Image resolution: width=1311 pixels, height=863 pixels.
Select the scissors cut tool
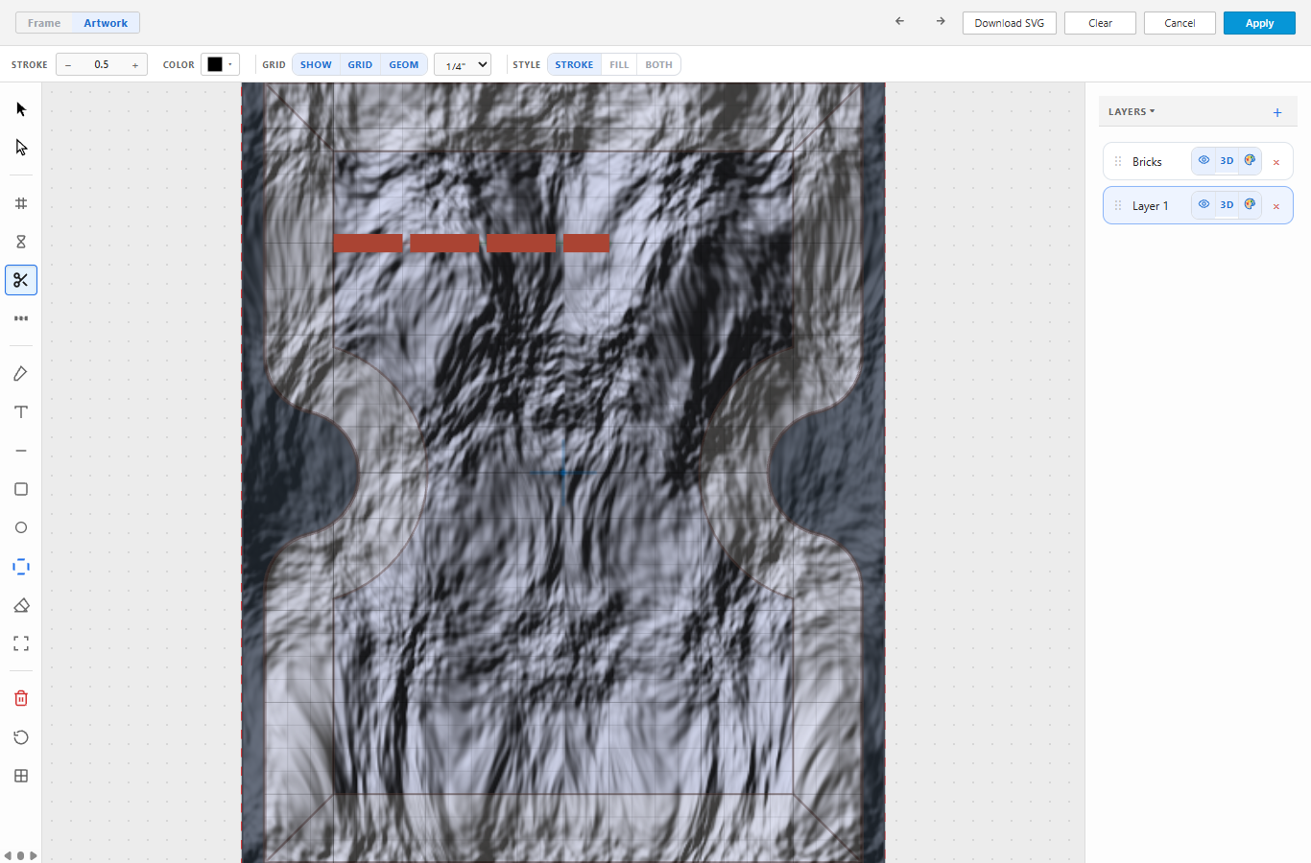coord(21,280)
